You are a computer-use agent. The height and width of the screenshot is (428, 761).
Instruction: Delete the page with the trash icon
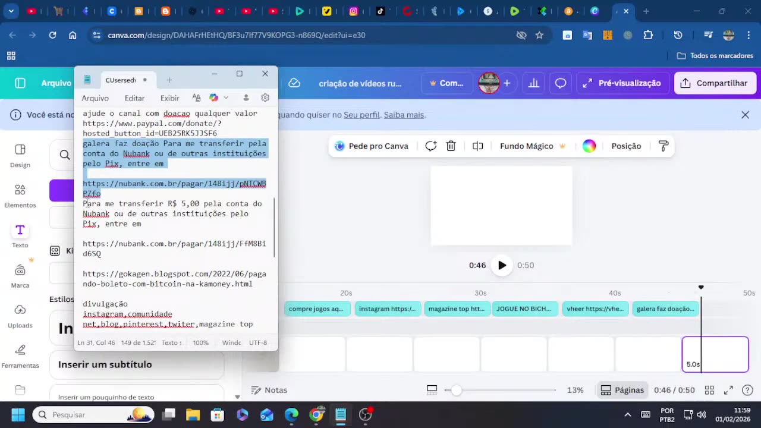[x=451, y=146]
